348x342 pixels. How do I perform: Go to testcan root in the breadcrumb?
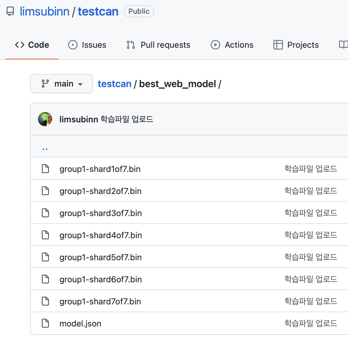click(115, 84)
